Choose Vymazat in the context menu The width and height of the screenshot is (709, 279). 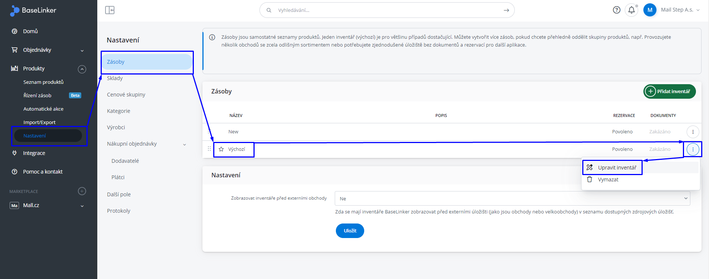(608, 180)
